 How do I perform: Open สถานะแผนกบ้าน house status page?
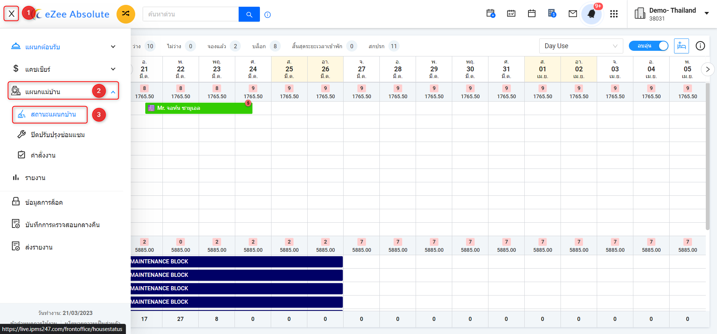pyautogui.click(x=50, y=114)
